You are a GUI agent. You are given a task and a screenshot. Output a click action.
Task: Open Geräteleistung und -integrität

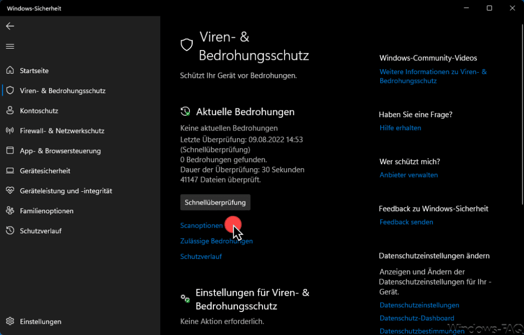click(x=66, y=191)
